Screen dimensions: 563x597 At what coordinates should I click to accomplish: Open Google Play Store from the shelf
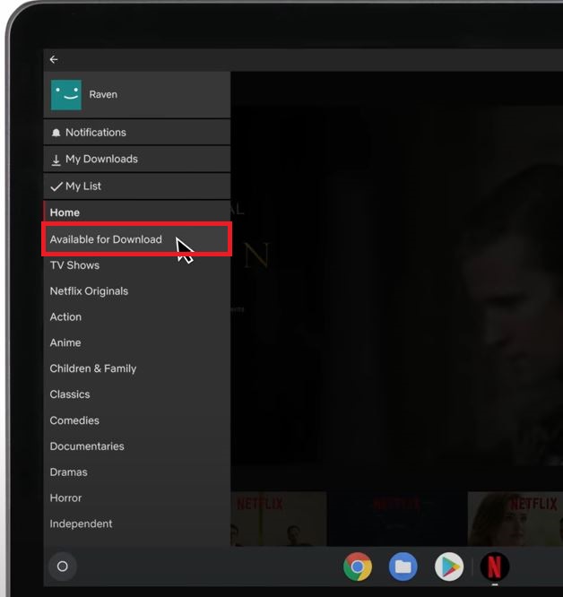(x=449, y=567)
